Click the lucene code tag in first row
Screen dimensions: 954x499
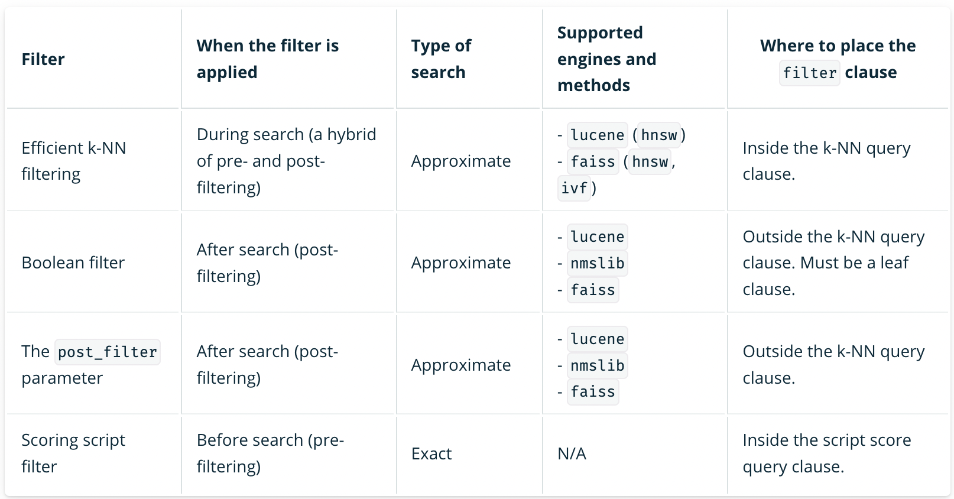coord(597,135)
